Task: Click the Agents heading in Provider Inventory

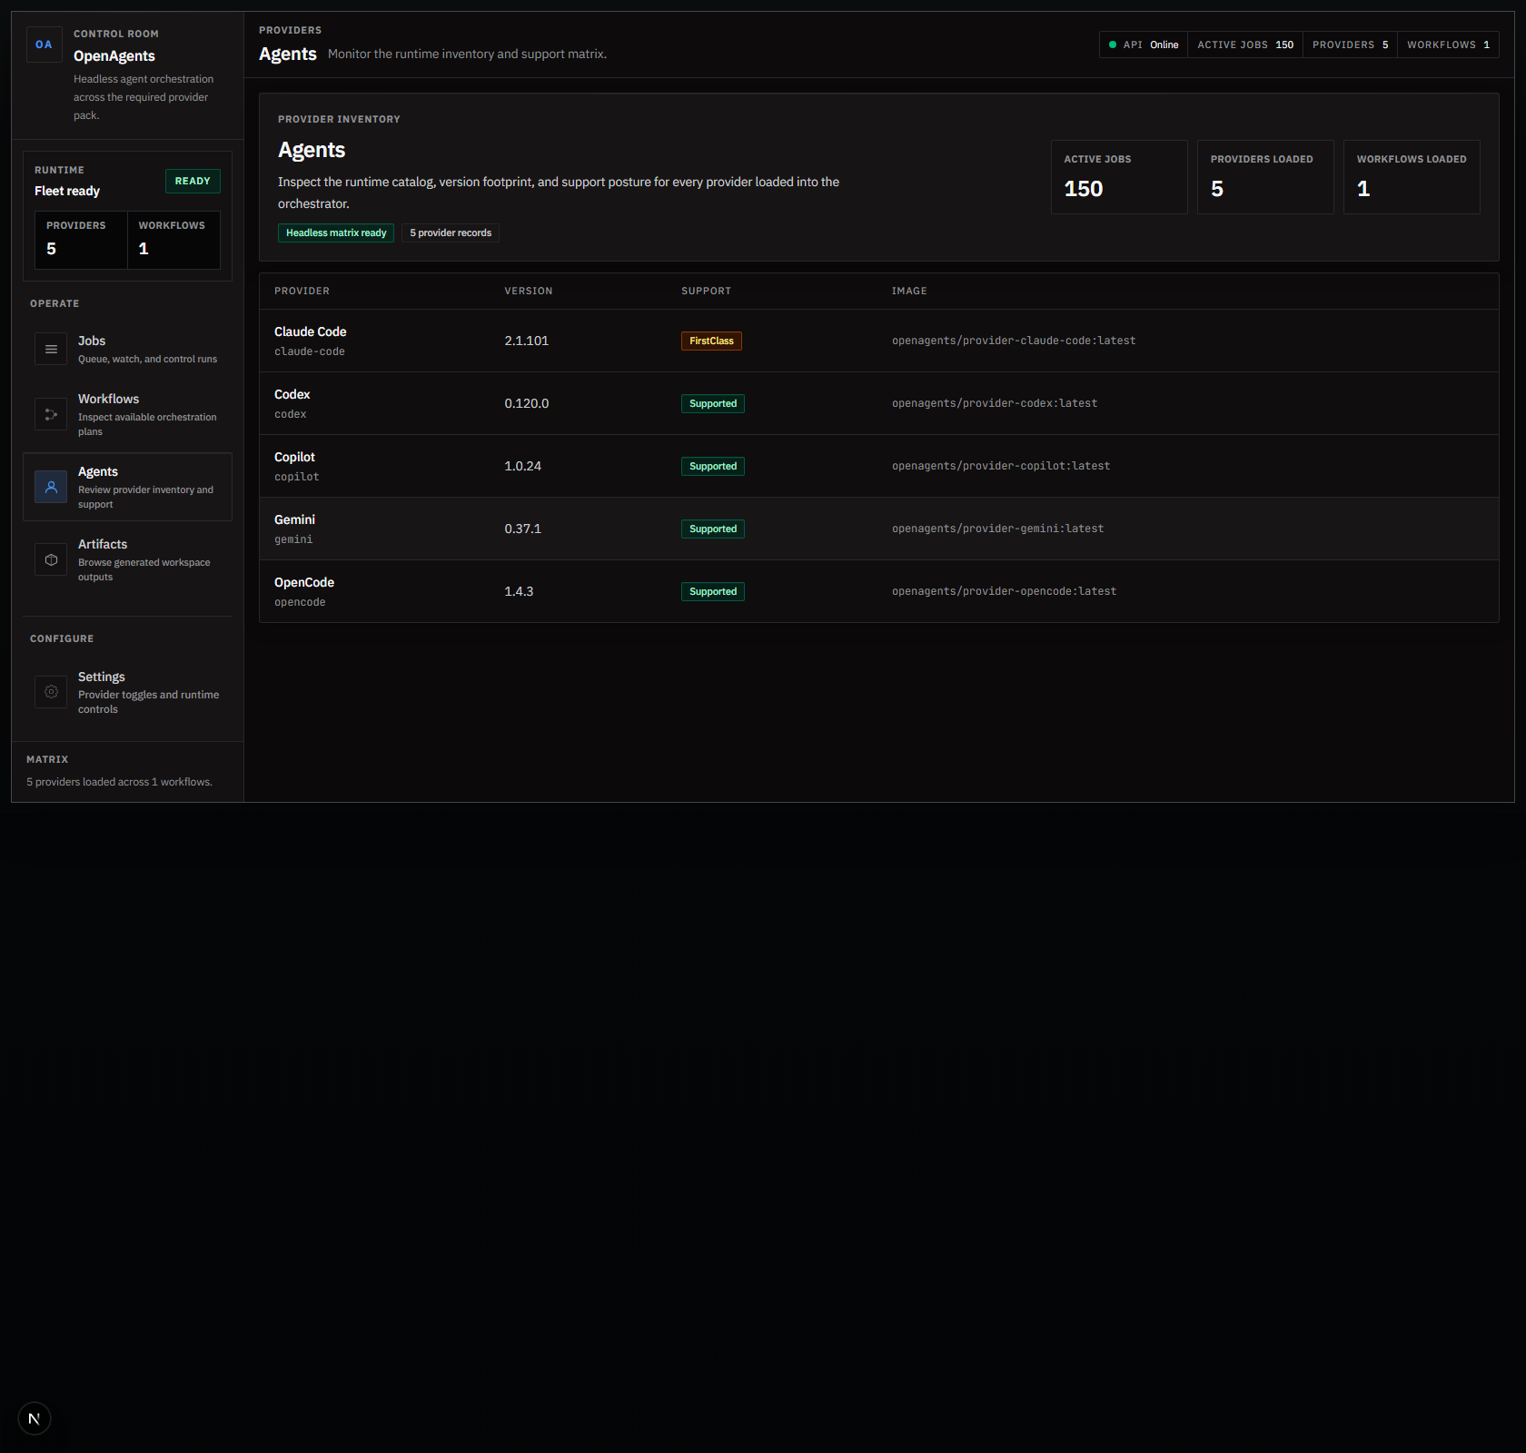Action: click(x=312, y=150)
